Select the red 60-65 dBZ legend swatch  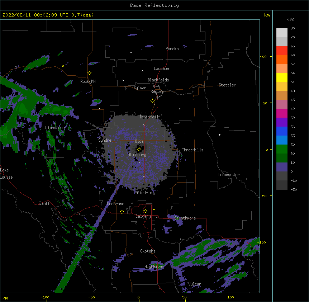[x=282, y=50]
